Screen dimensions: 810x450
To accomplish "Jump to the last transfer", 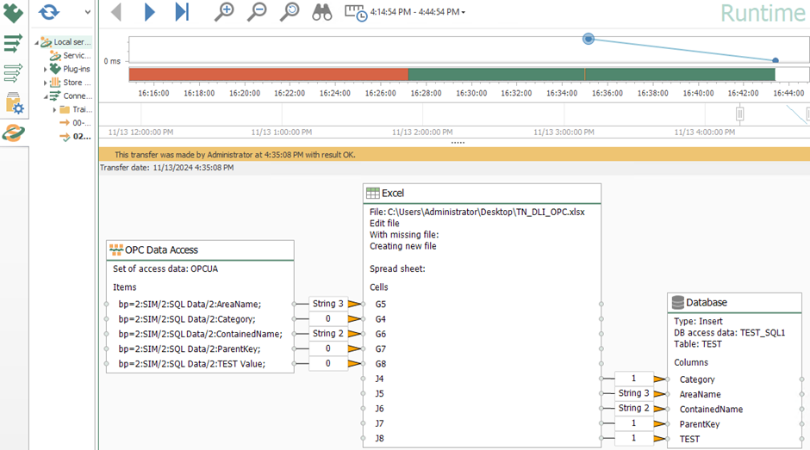I will 182,11.
